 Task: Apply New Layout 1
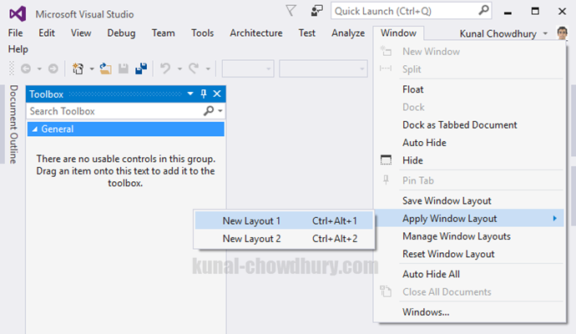[x=284, y=220]
